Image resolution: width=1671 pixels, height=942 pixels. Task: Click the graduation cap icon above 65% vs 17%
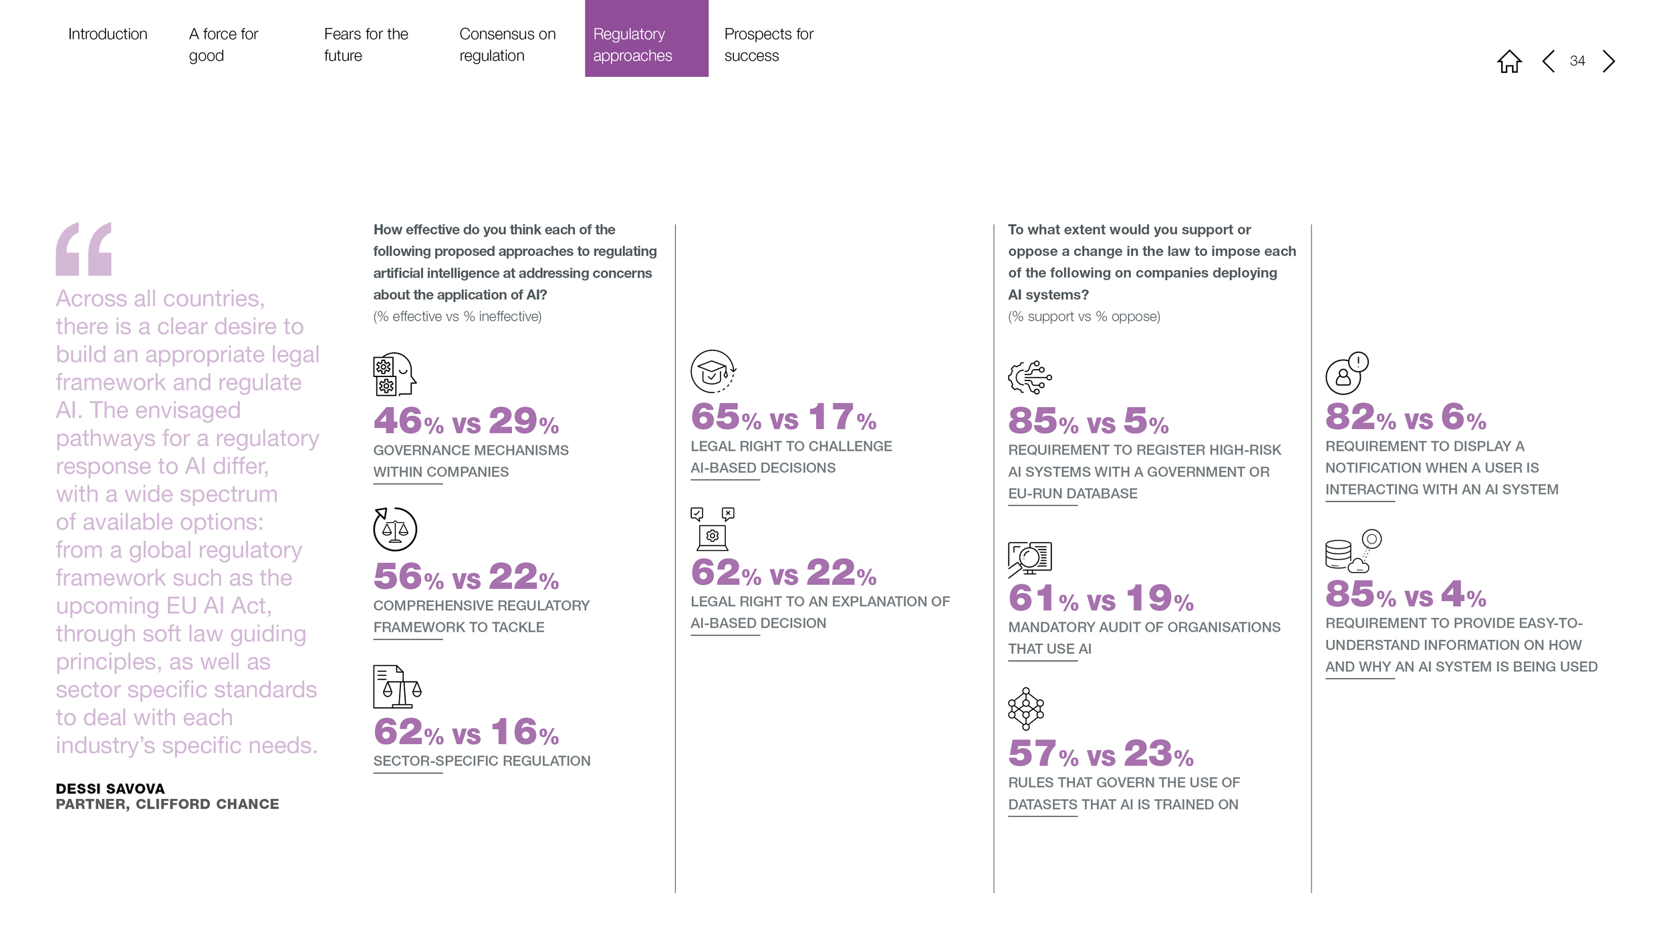713,371
